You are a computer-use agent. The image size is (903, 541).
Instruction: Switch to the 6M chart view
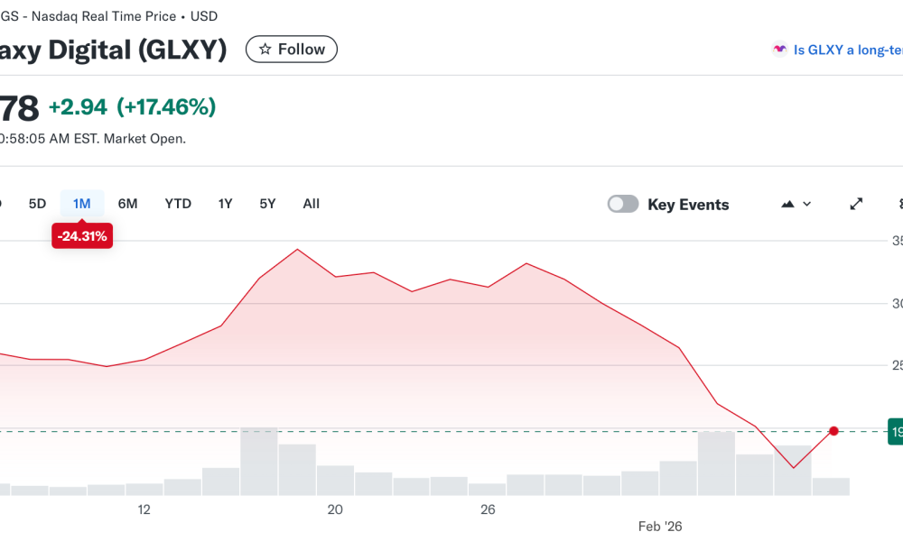pyautogui.click(x=127, y=204)
